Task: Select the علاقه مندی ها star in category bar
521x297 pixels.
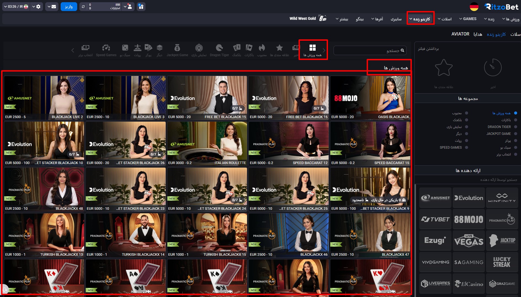Action: 279,50
